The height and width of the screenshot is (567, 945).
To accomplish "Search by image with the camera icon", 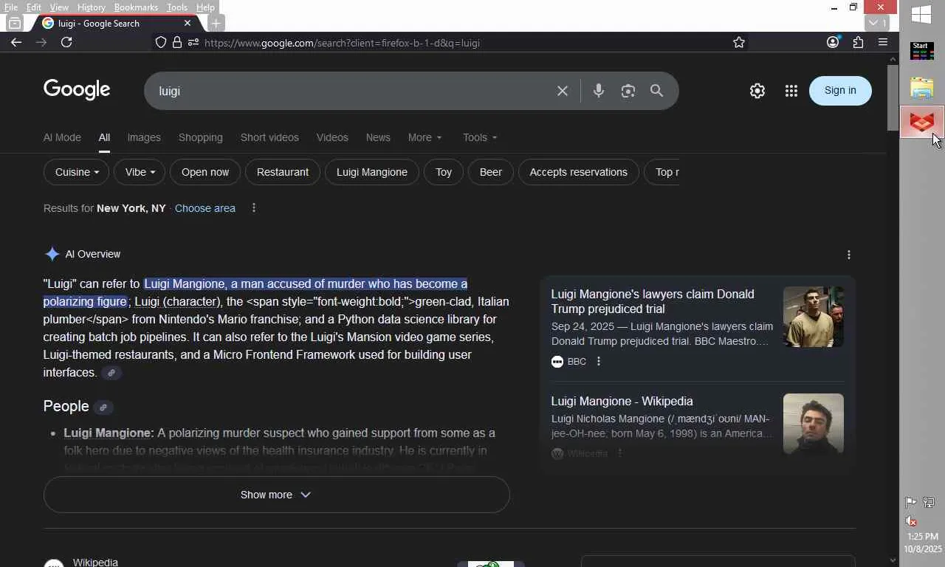I will coord(628,91).
